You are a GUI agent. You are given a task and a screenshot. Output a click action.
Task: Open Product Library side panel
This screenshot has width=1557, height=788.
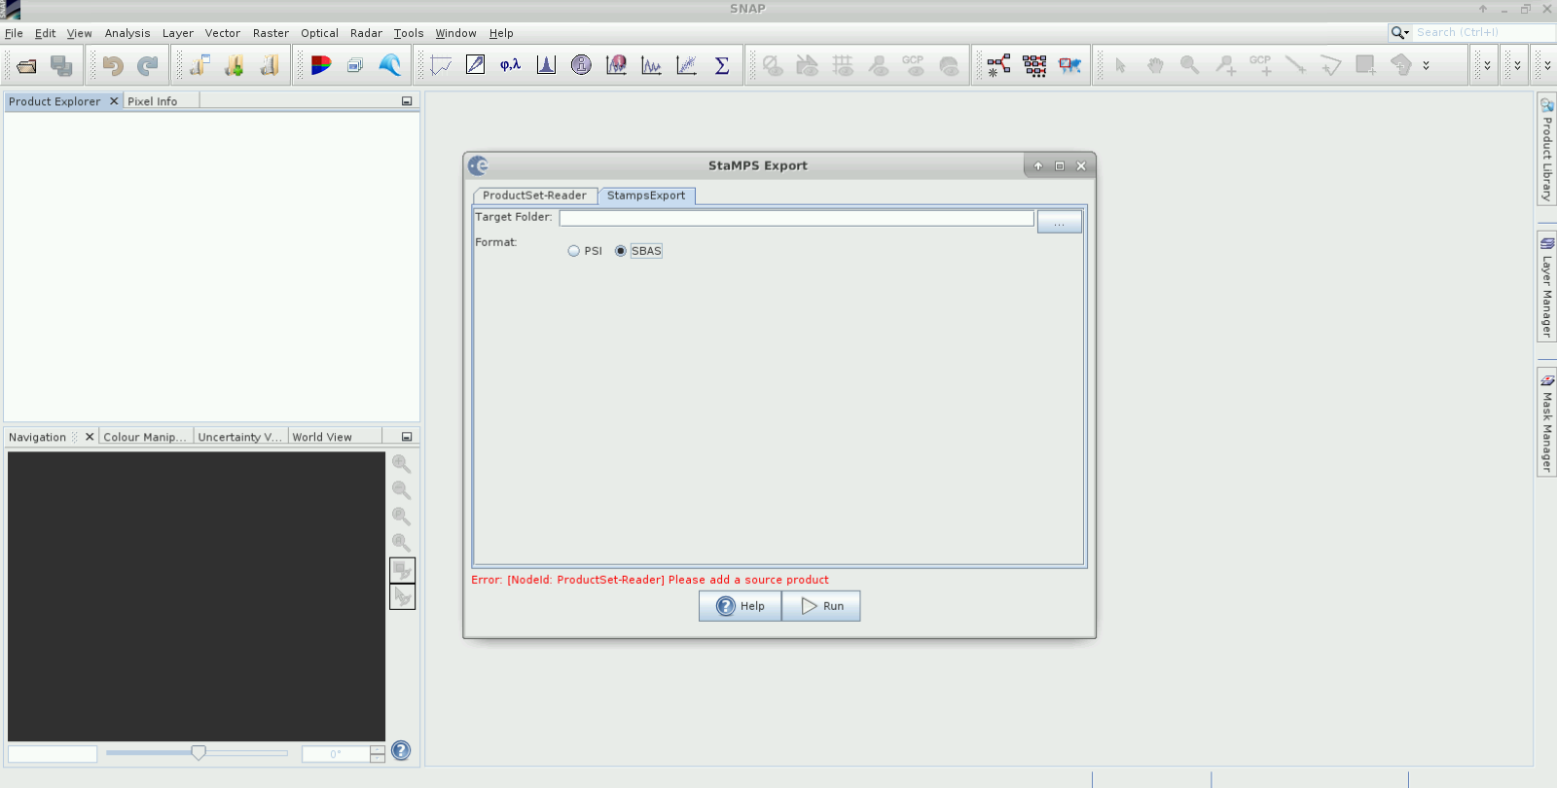click(x=1546, y=149)
